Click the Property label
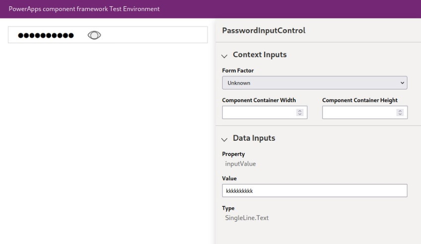This screenshot has width=421, height=244. 233,154
